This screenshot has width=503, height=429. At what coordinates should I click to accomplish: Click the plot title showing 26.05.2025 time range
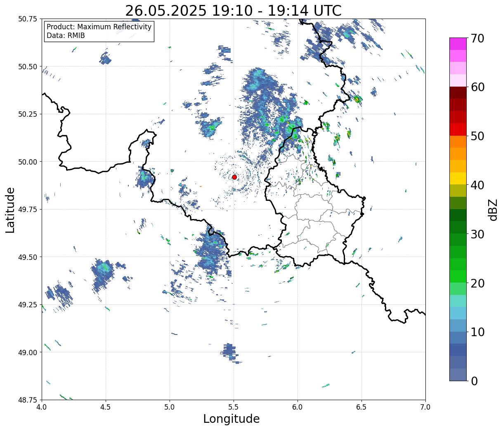(233, 11)
